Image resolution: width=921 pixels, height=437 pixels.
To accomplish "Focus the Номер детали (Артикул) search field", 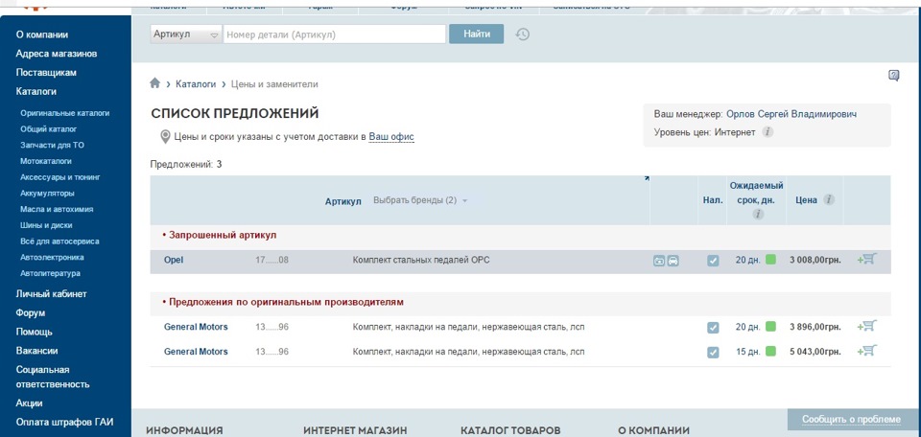I will [334, 34].
